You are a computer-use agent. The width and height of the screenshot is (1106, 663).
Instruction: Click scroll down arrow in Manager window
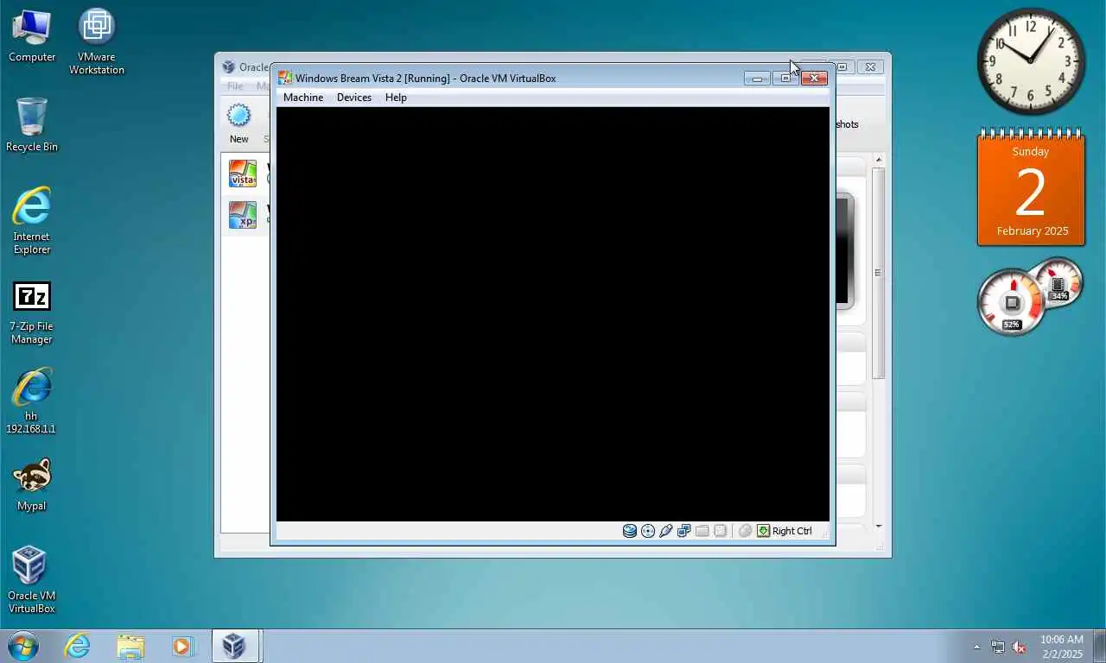tap(879, 526)
